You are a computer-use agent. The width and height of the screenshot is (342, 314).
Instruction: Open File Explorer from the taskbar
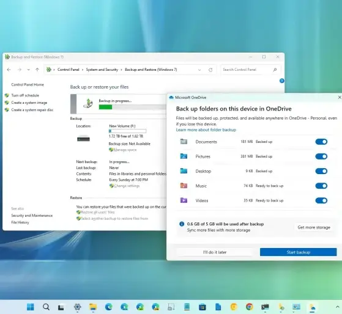pyautogui.click(x=93, y=307)
